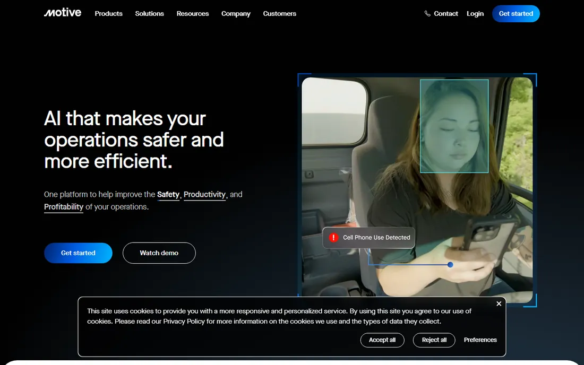Follow the Profitability link
584x365 pixels.
64,207
